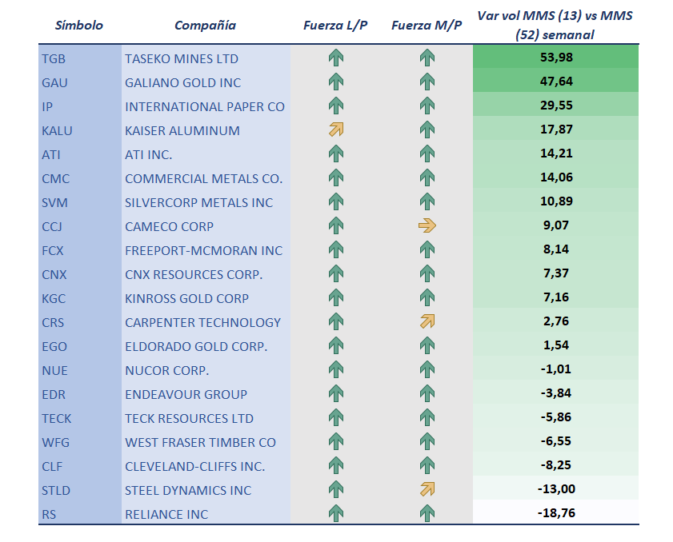Image resolution: width=673 pixels, height=542 pixels.
Task: Select the 10,89 value cell
Action: click(556, 201)
